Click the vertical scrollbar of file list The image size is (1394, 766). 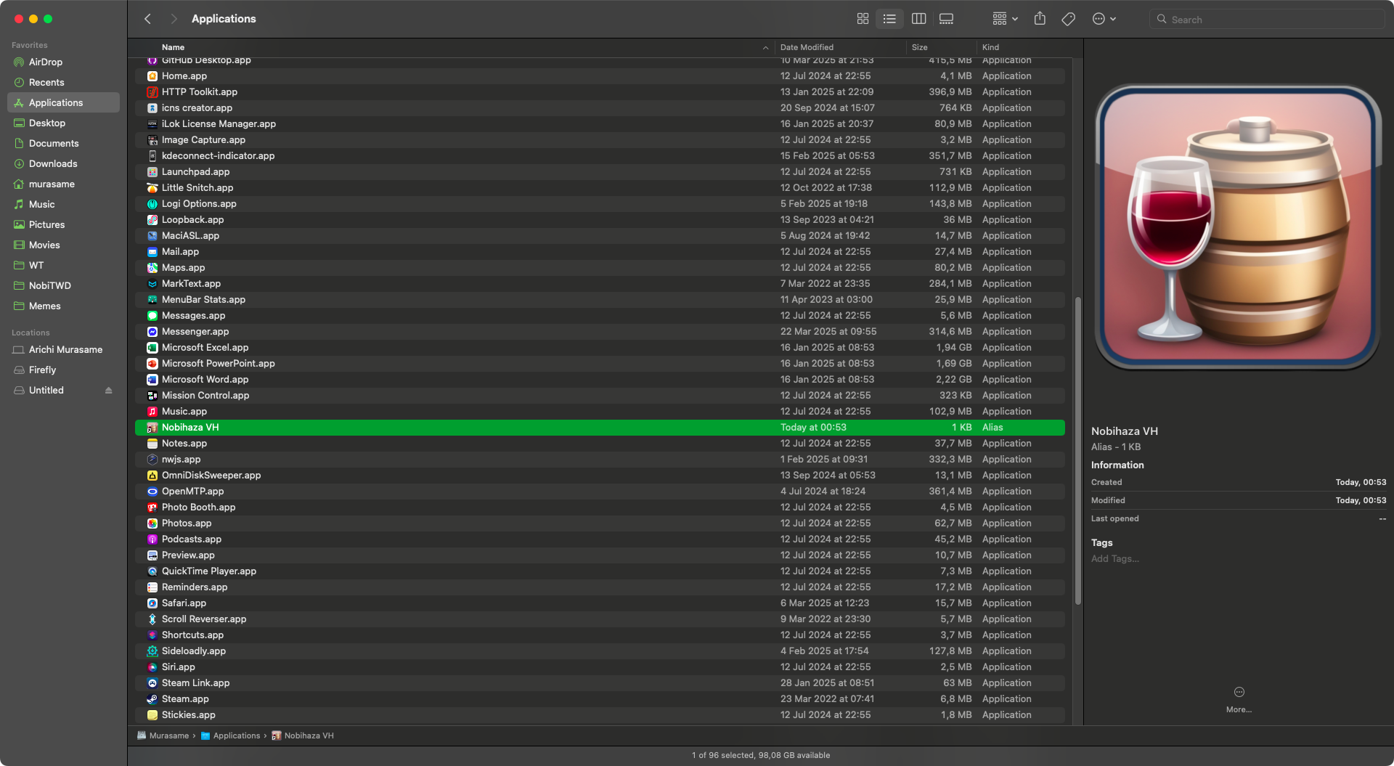(1077, 450)
